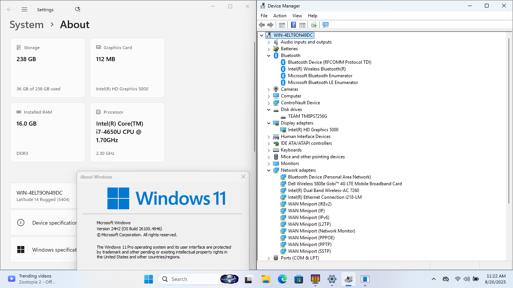Launch File Explorer from the taskbar
Image resolution: width=513 pixels, height=288 pixels.
click(266, 279)
